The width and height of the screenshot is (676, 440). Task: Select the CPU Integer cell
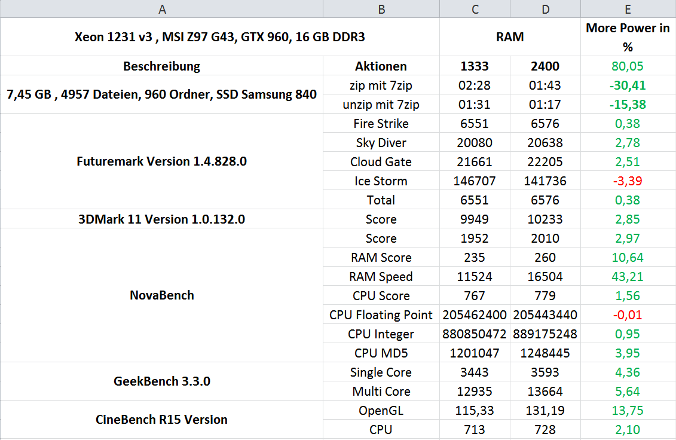click(381, 334)
